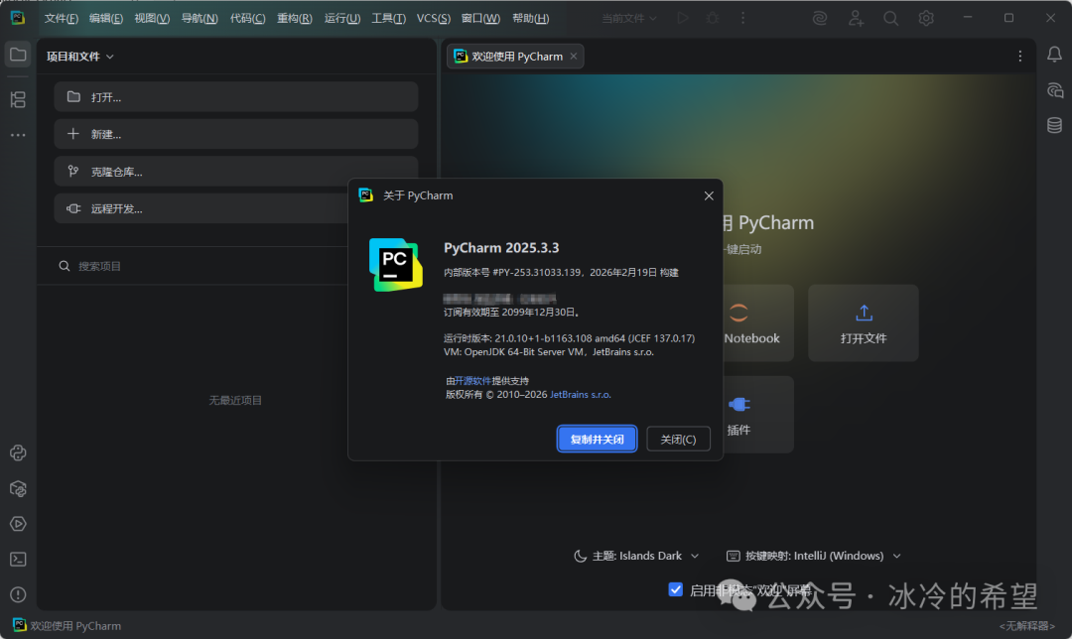
Task: Open the Python Packages tool icon
Action: tap(18, 488)
